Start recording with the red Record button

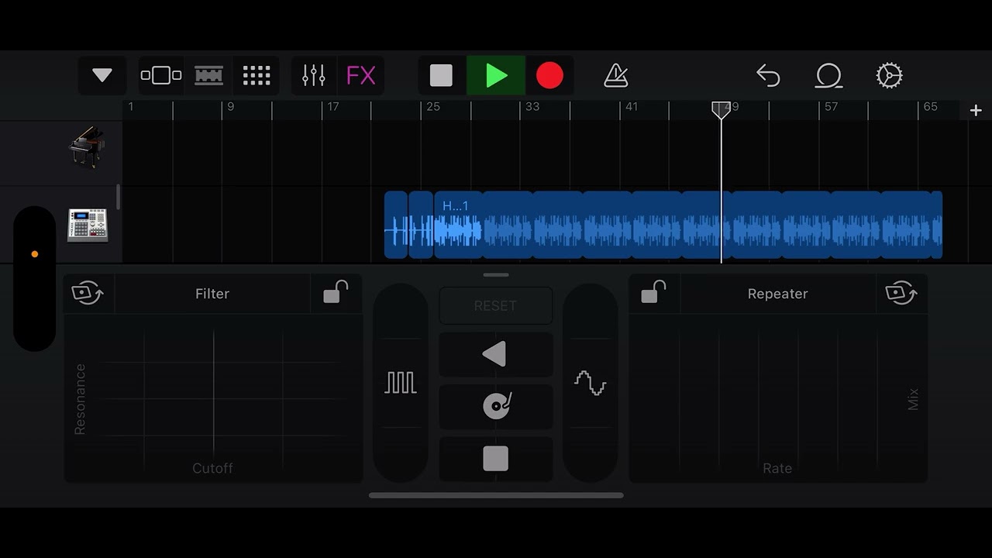point(549,75)
